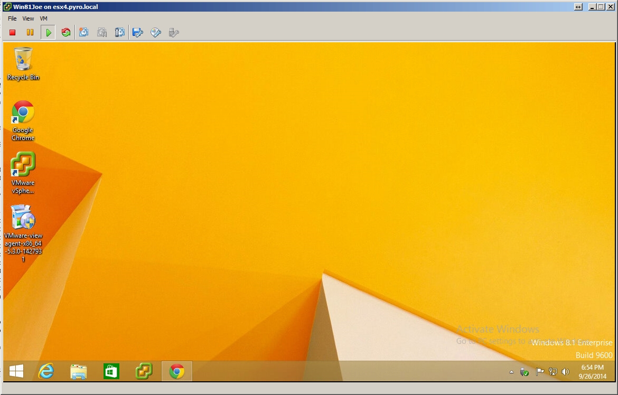Open the Windows Store from the taskbar
Screen dimensions: 618x395
point(111,371)
